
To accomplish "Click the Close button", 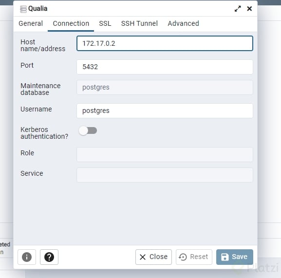I will [153, 257].
